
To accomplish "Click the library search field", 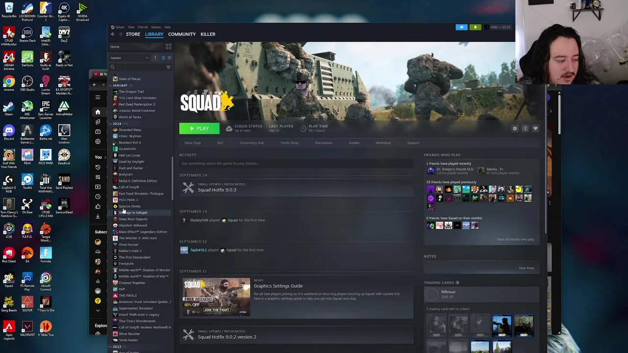I will coord(137,67).
